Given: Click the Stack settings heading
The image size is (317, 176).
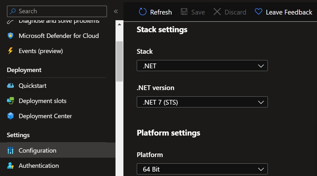Looking at the screenshot, I should (162, 30).
